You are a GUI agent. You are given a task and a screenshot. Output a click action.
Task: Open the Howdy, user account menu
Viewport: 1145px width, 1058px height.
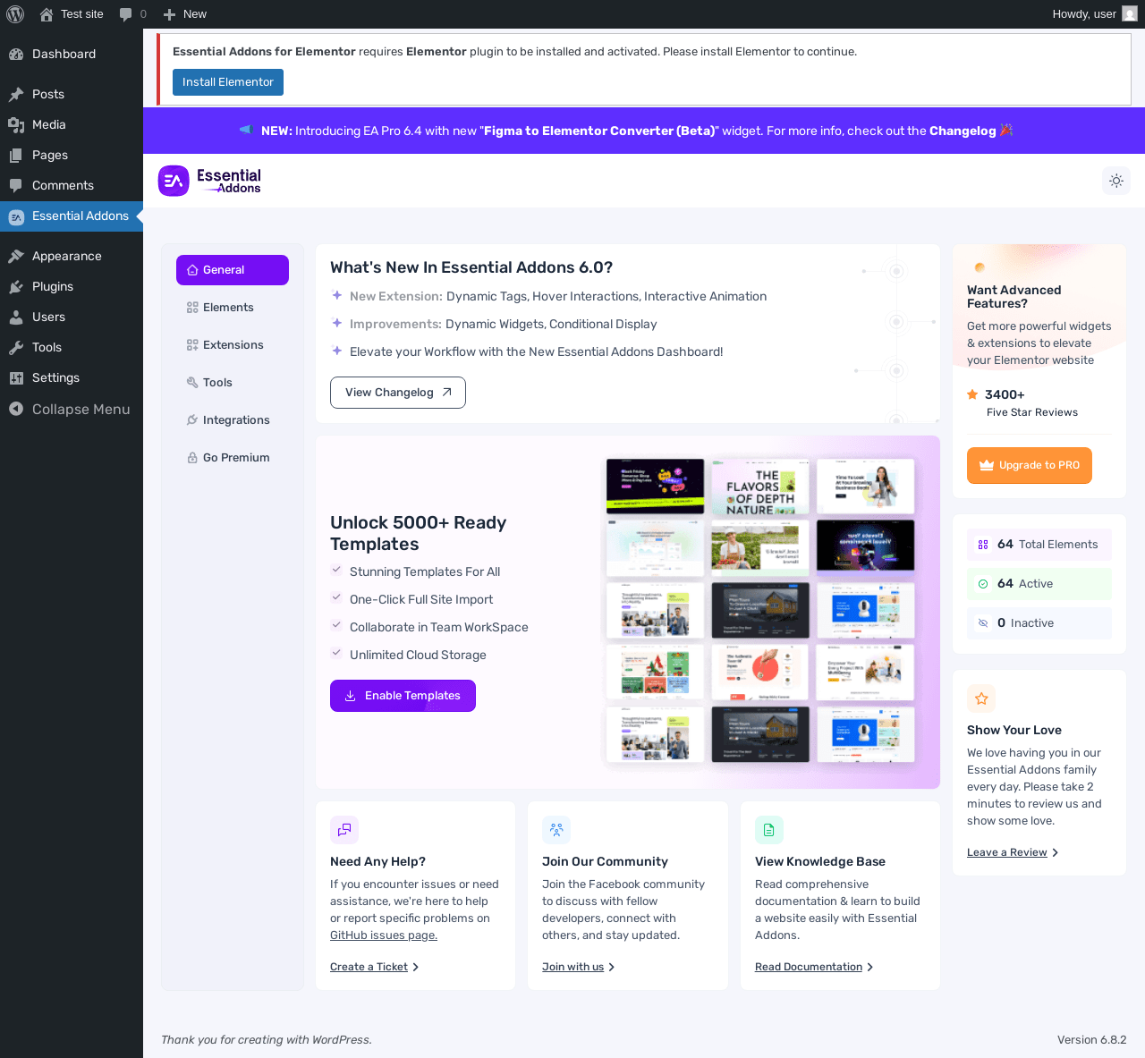[1094, 14]
